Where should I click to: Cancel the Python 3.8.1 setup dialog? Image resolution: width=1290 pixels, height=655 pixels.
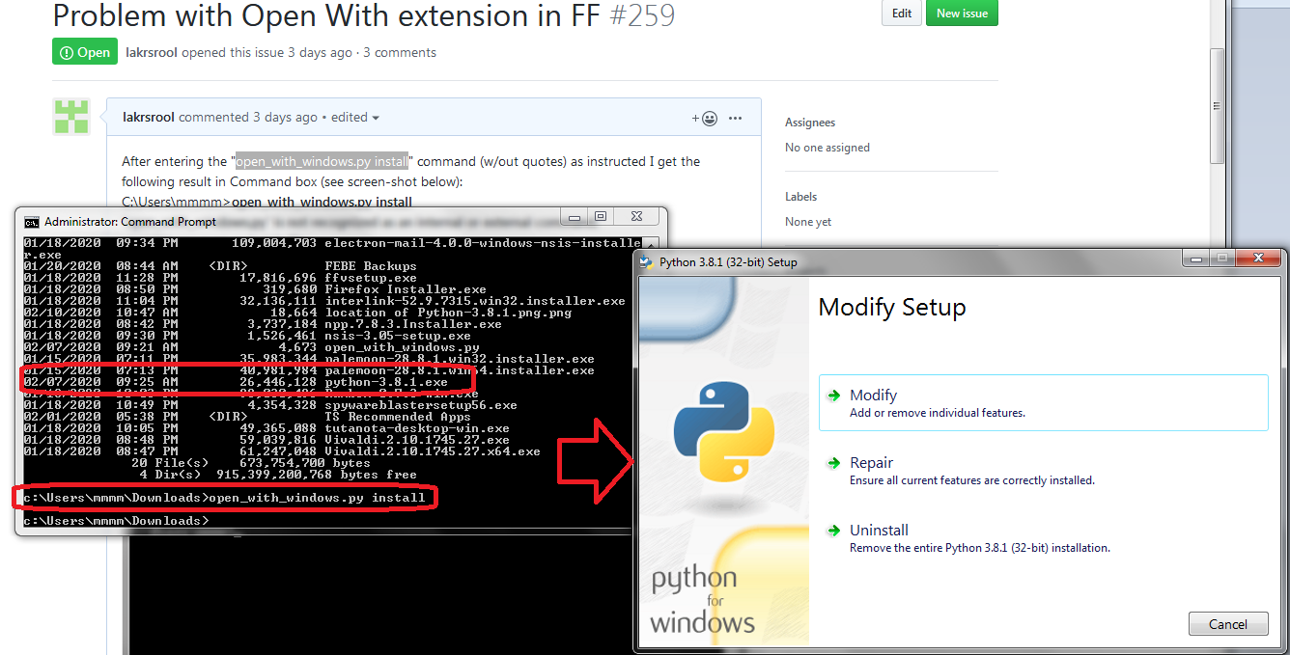pos(1228,624)
